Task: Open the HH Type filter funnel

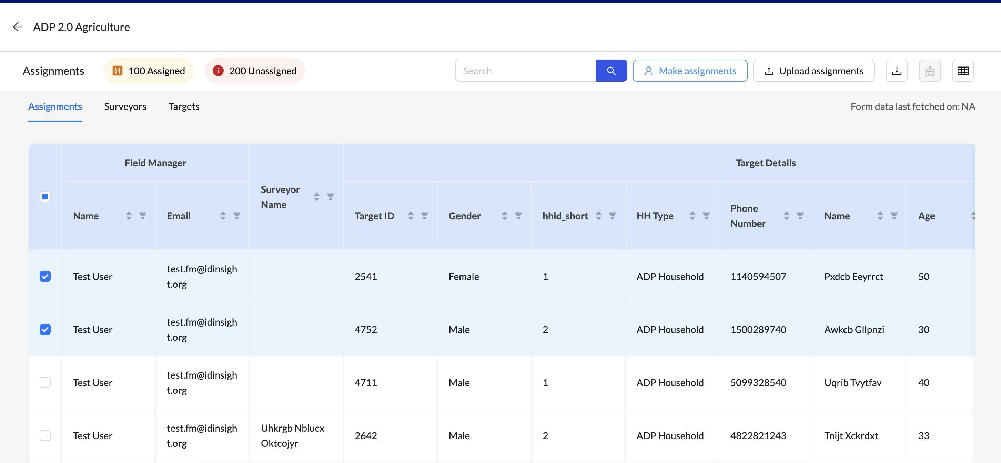Action: click(706, 216)
